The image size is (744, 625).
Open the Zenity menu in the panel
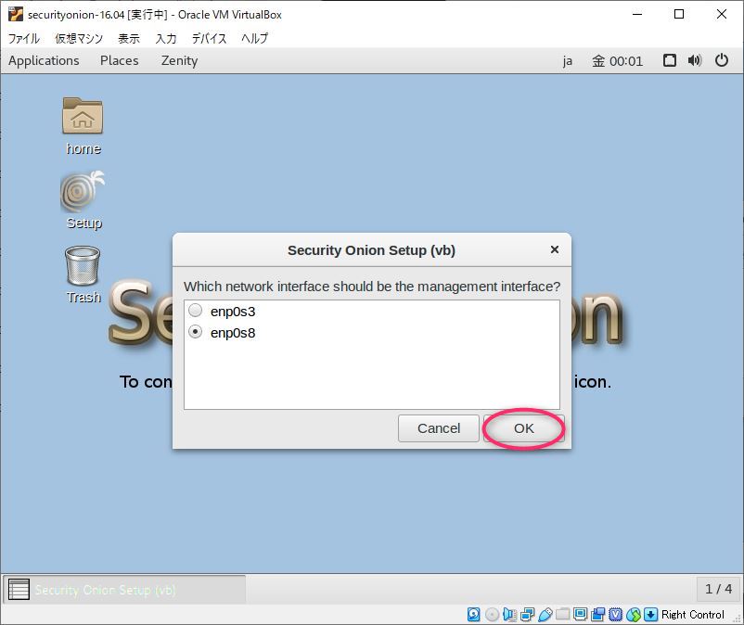tap(179, 60)
